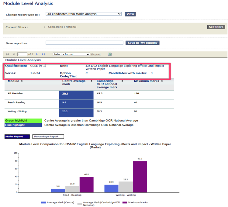The image size is (228, 207).
Task: Switch to the Marks Report tab
Action: pos(17,136)
